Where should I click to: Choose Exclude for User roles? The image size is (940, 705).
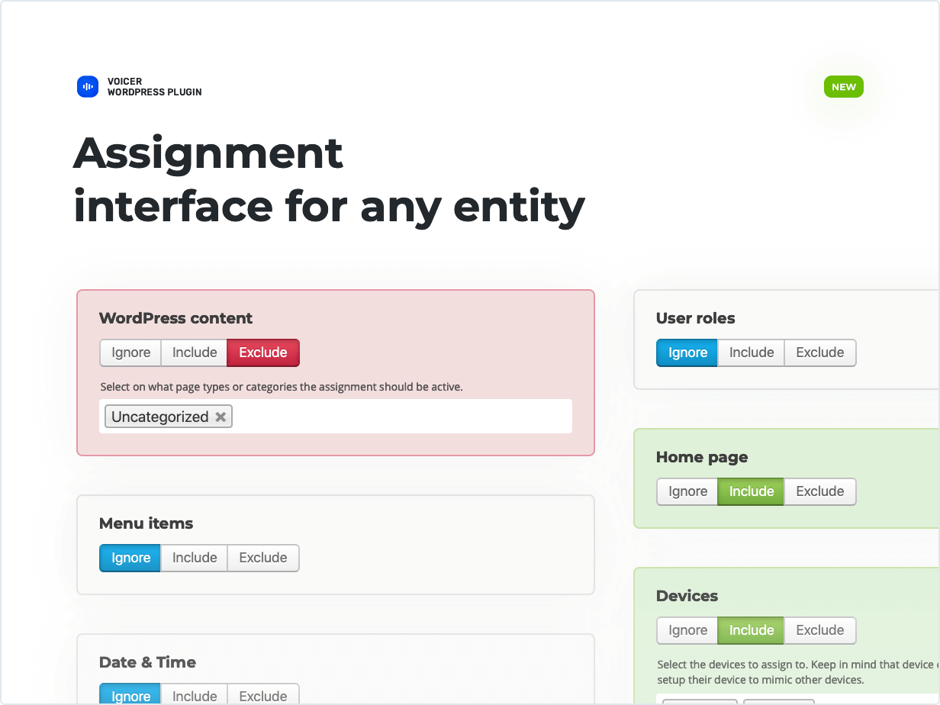820,352
